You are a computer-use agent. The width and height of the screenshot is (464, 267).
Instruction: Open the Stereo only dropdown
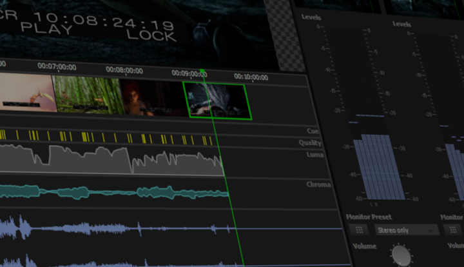(x=407, y=230)
